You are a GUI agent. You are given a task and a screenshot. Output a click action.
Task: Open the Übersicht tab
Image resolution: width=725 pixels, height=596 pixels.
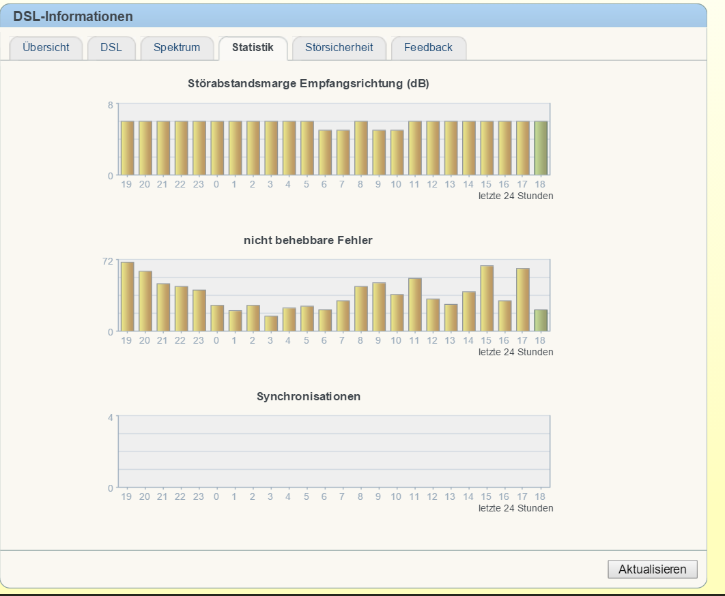pyautogui.click(x=46, y=48)
